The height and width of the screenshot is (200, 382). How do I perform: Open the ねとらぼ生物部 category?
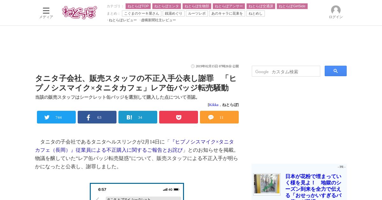(x=197, y=6)
